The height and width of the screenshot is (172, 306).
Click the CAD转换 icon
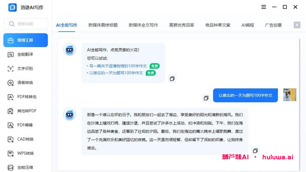(x=11, y=139)
